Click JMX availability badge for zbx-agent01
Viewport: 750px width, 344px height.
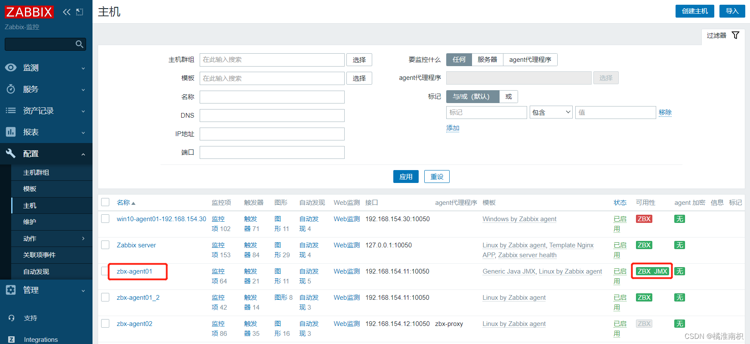[660, 271]
